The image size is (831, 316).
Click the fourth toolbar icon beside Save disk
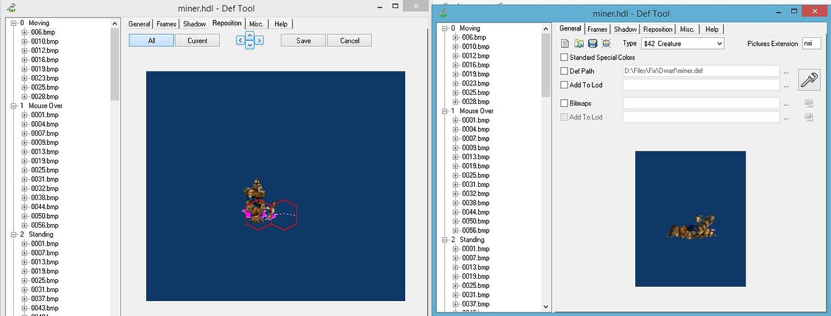[x=606, y=43]
